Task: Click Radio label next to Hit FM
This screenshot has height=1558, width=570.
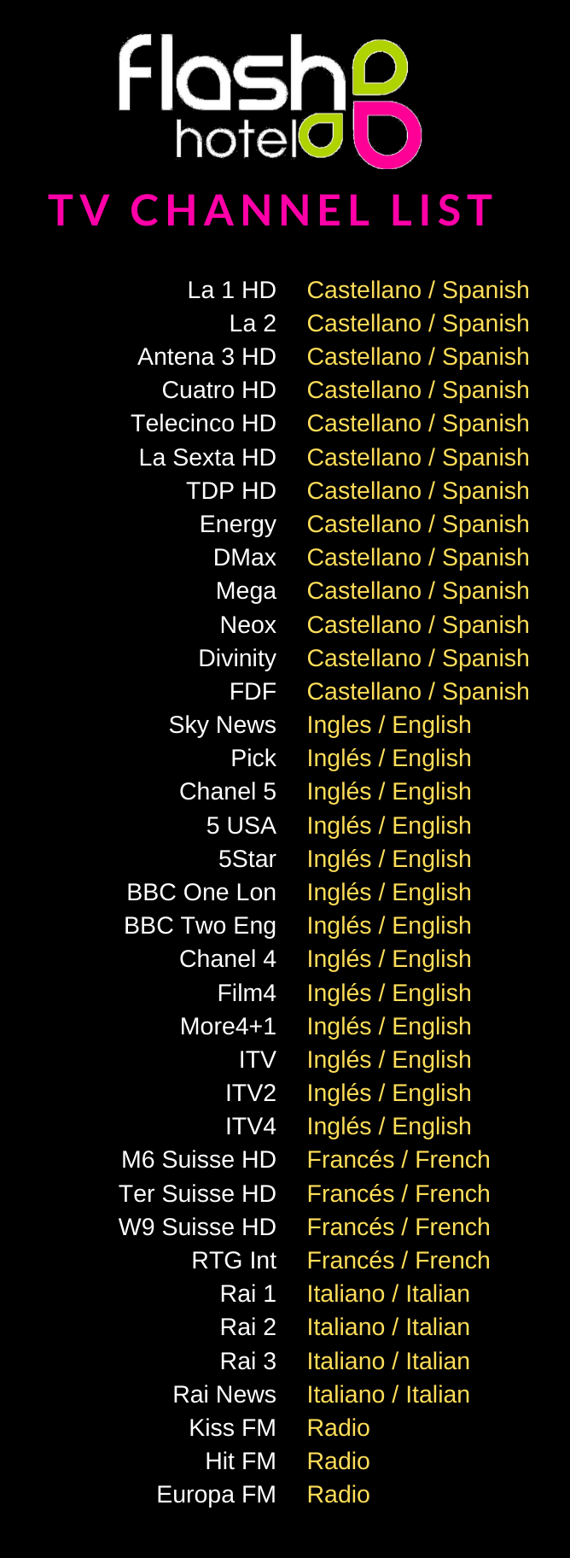Action: click(339, 1461)
